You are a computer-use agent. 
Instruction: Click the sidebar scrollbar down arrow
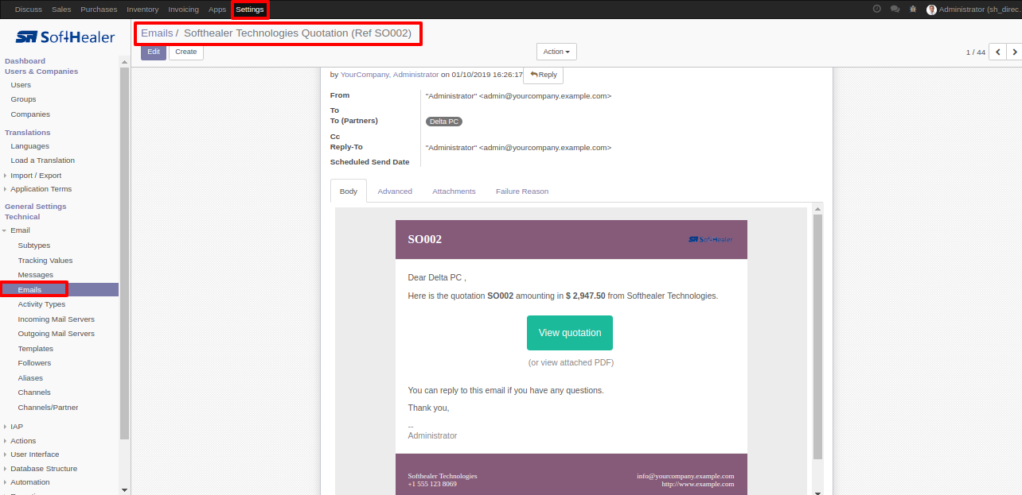click(124, 489)
